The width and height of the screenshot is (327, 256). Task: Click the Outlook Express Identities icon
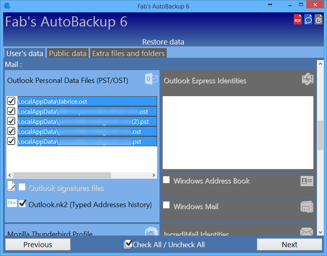308,79
